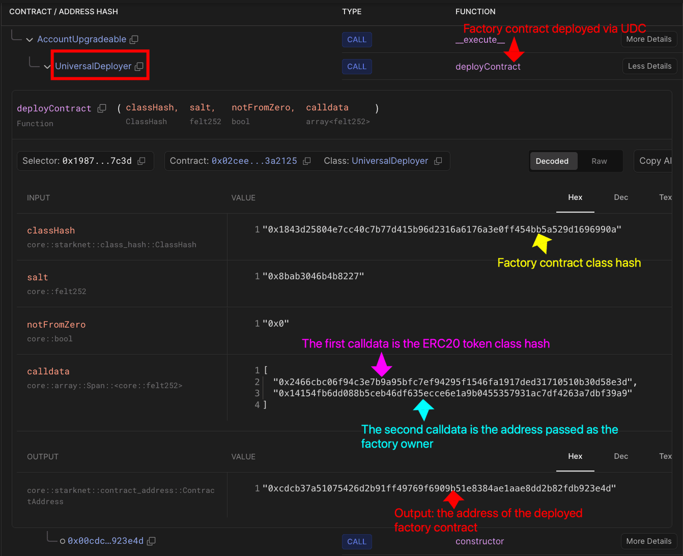The width and height of the screenshot is (683, 556).
Task: Click the salt input label
Action: click(38, 277)
